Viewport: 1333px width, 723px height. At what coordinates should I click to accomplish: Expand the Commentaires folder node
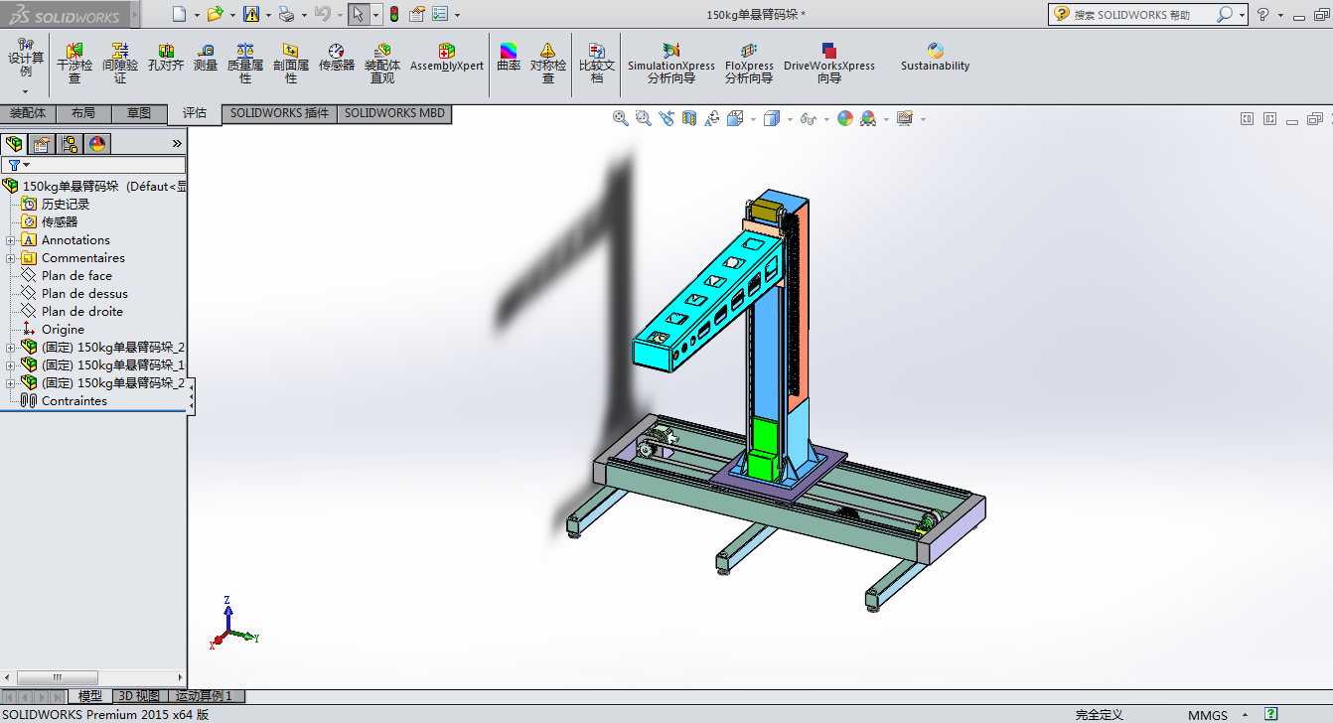(x=11, y=258)
